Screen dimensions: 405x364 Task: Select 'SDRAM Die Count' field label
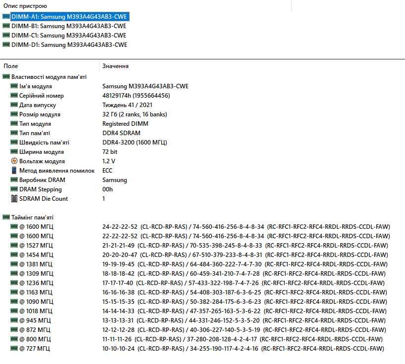coord(44,199)
